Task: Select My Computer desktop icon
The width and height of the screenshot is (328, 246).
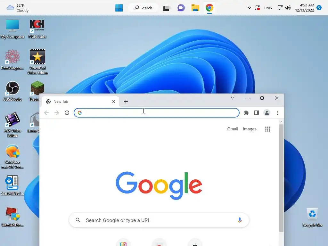Action: (12, 29)
